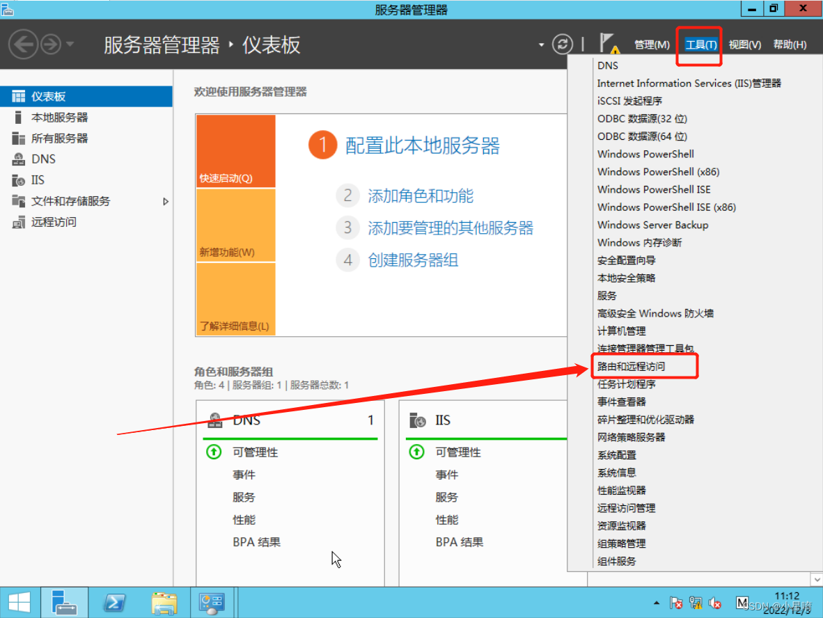Open the 了解详细信息(L) tile

click(x=235, y=299)
